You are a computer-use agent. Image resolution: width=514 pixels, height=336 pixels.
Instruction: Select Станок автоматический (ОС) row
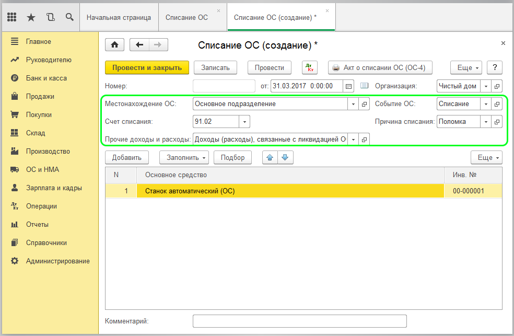[290, 191]
